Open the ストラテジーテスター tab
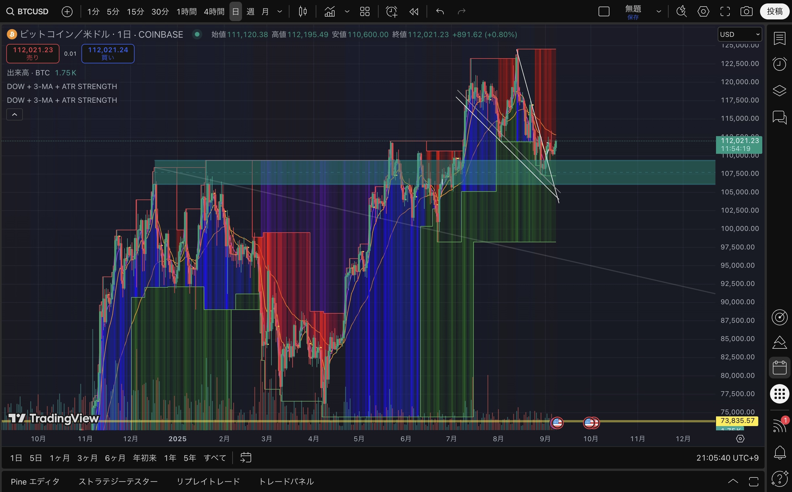The image size is (792, 492). pos(118,481)
